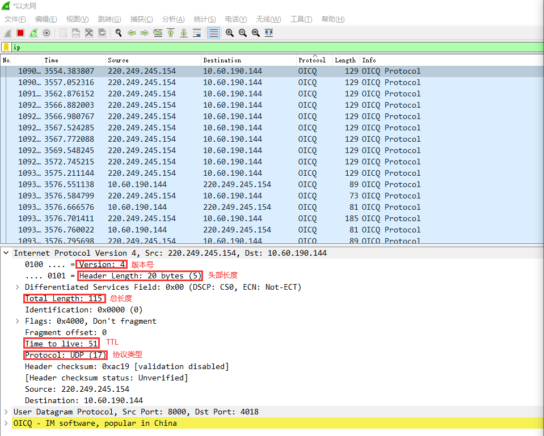The width and height of the screenshot is (544, 436).
Task: Go forward to next packet arrow
Action: click(145, 33)
